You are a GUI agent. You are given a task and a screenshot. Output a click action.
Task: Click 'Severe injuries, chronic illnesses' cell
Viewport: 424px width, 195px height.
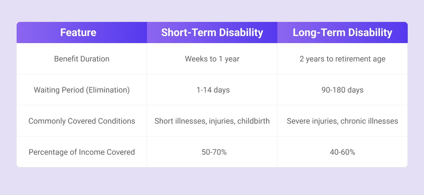pyautogui.click(x=342, y=121)
